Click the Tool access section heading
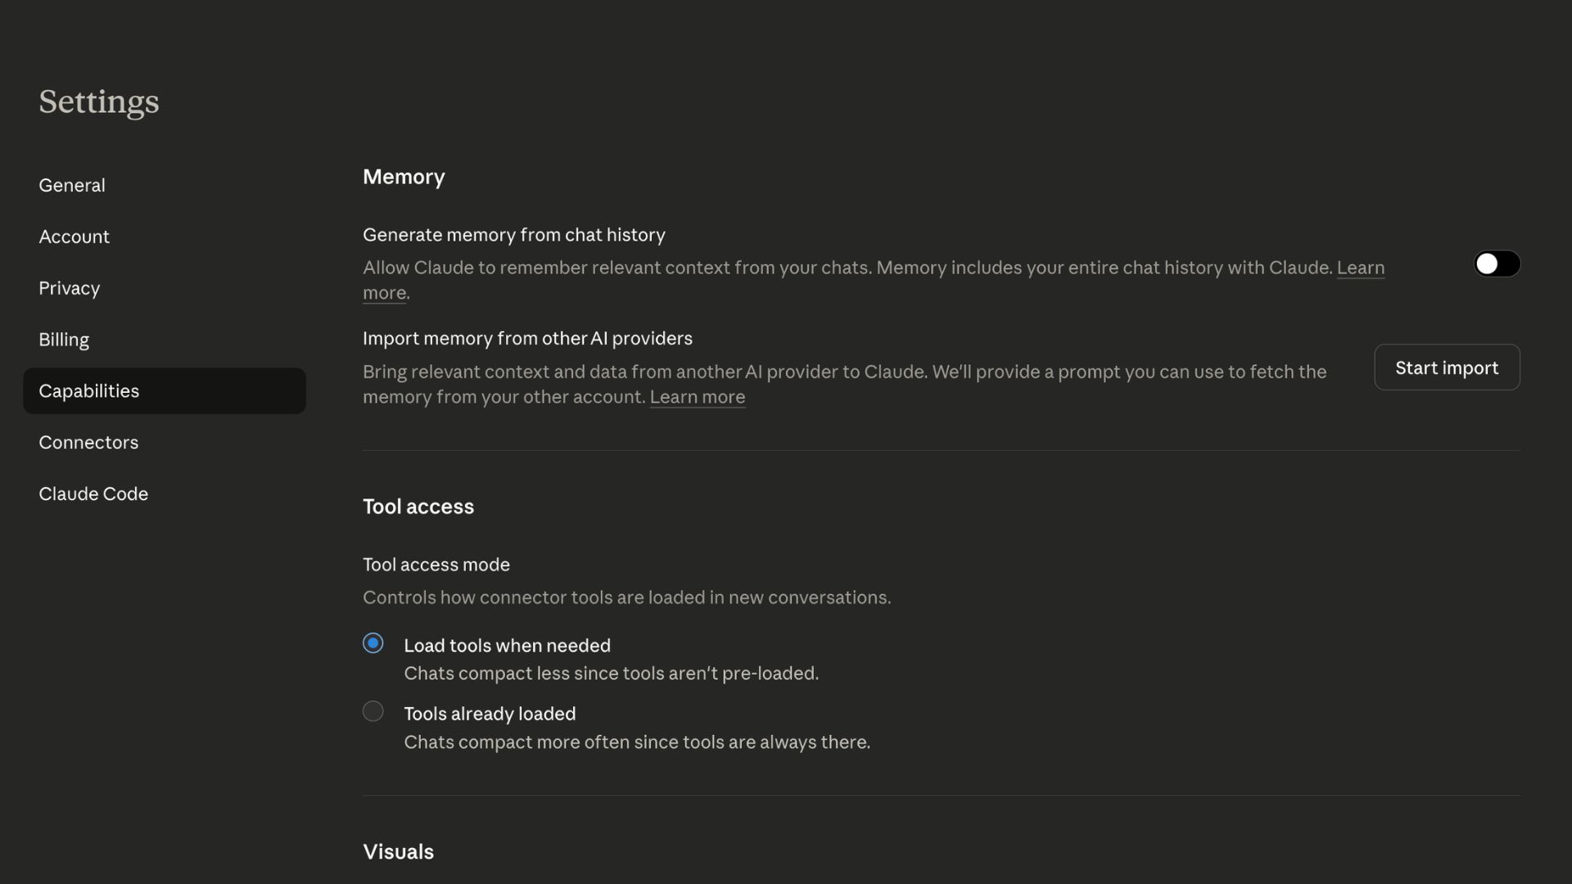Image resolution: width=1572 pixels, height=884 pixels. [x=418, y=507]
